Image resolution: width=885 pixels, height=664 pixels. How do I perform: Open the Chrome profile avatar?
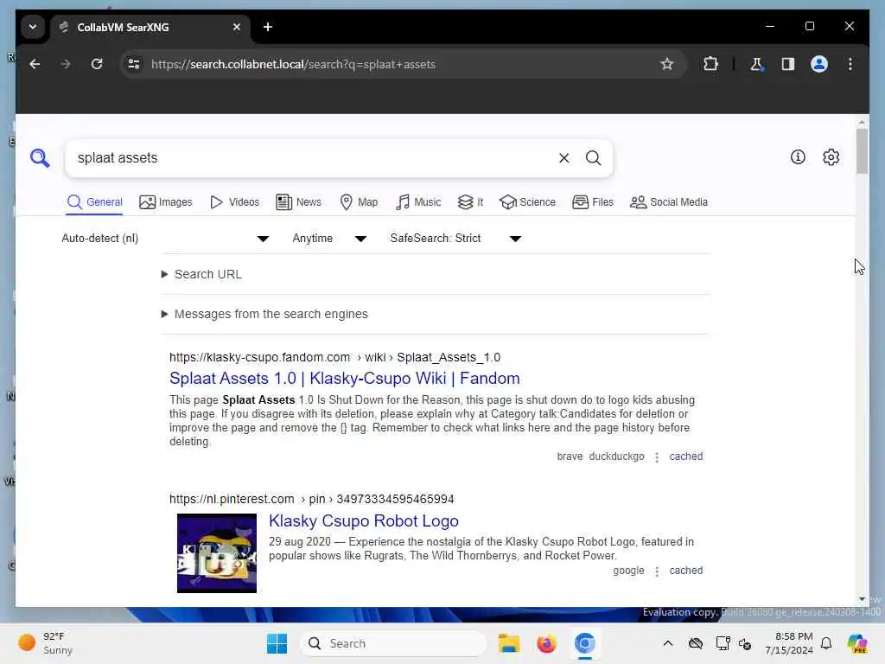coord(819,64)
